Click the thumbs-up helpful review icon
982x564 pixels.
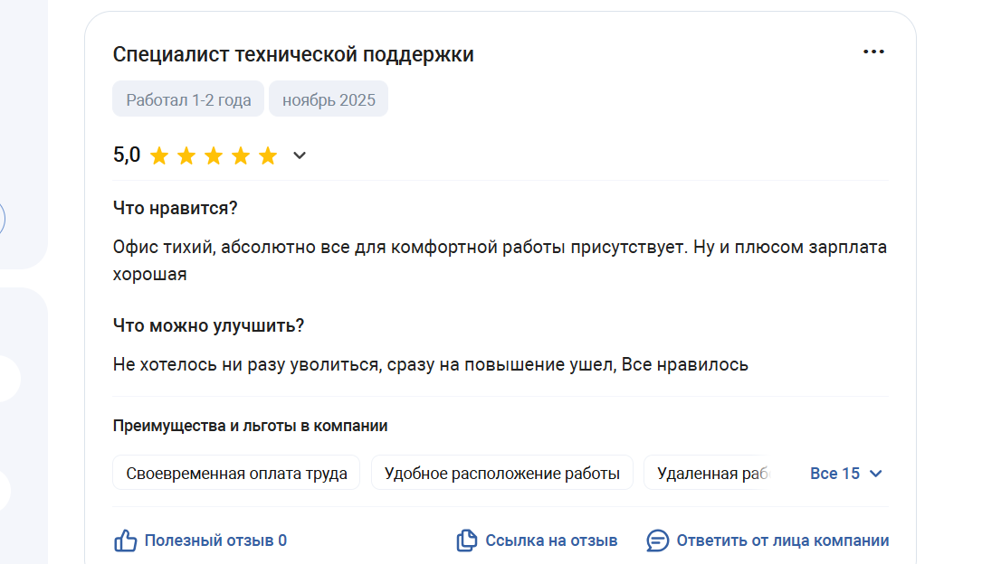pos(125,540)
